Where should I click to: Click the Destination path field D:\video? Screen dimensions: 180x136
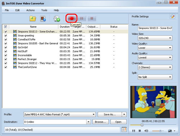[55, 122]
